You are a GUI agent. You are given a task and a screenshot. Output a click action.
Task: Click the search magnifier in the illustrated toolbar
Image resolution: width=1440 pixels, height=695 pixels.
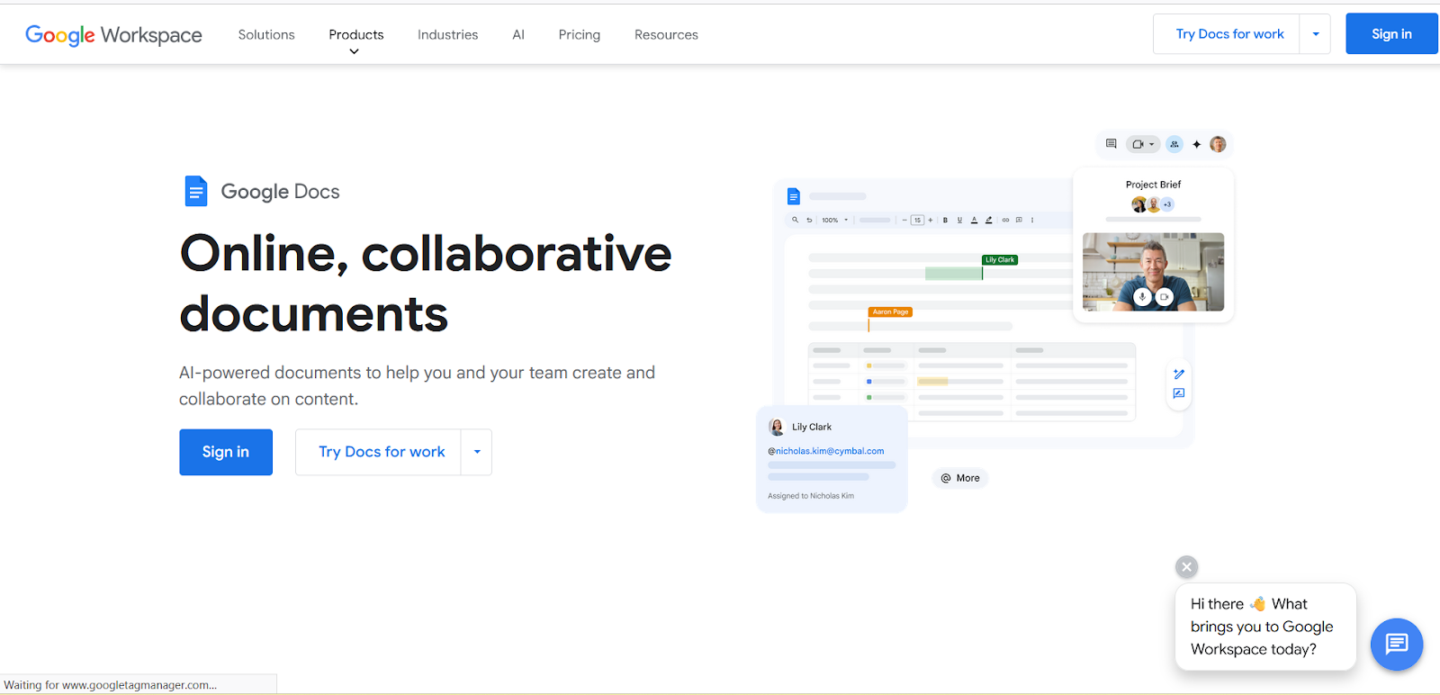(x=795, y=220)
